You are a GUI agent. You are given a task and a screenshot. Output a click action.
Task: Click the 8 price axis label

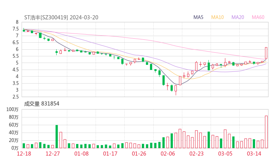click(17, 22)
